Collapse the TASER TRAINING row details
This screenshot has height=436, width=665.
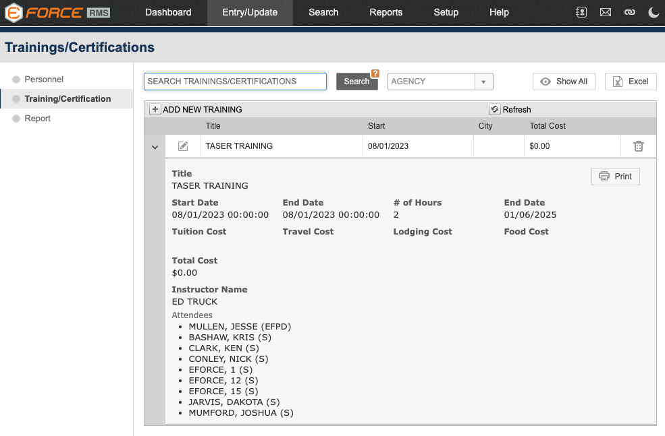click(x=155, y=146)
